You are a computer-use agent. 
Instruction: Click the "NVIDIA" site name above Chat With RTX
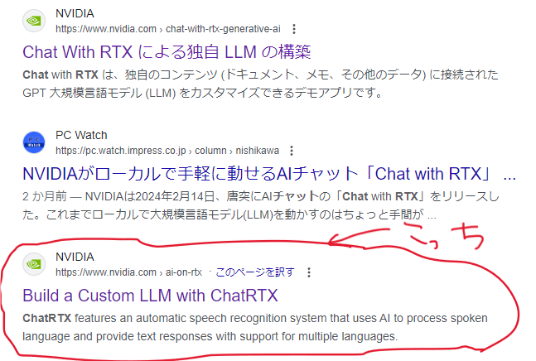[75, 13]
